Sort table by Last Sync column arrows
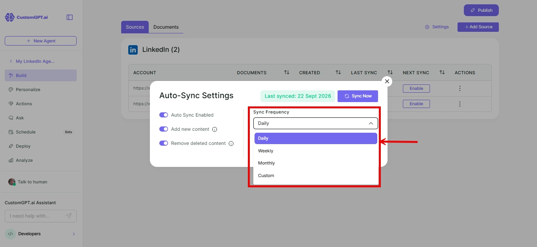The image size is (537, 247). 390,73
